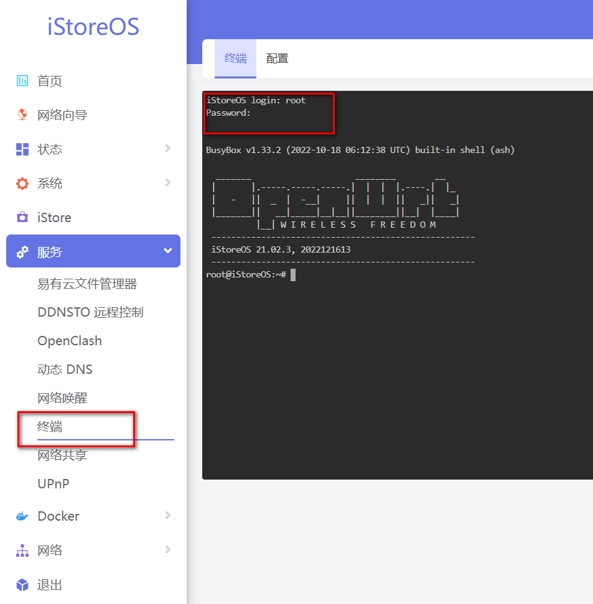Click 退出 to log out
The height and width of the screenshot is (604, 593).
(x=50, y=585)
